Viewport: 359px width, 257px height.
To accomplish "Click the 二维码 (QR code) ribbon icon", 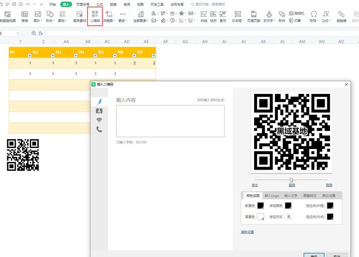I will tap(95, 16).
